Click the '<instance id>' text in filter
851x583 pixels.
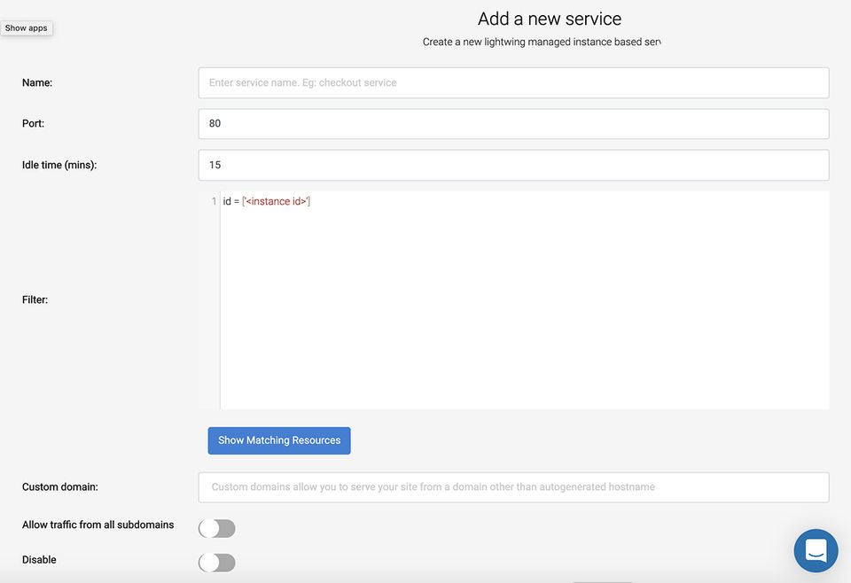pos(277,201)
